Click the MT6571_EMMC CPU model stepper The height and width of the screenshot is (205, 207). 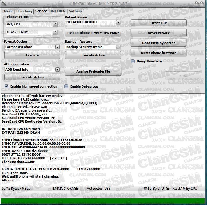click(55, 32)
